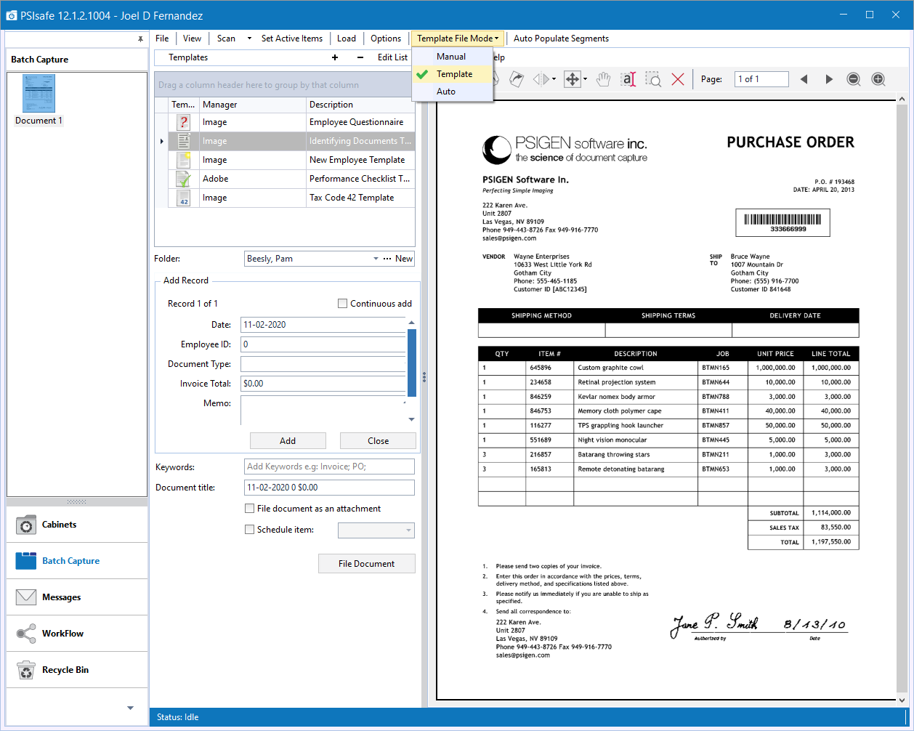Viewport: 914px width, 731px height.
Task: Activate the text selection OCR tool
Action: (x=628, y=79)
